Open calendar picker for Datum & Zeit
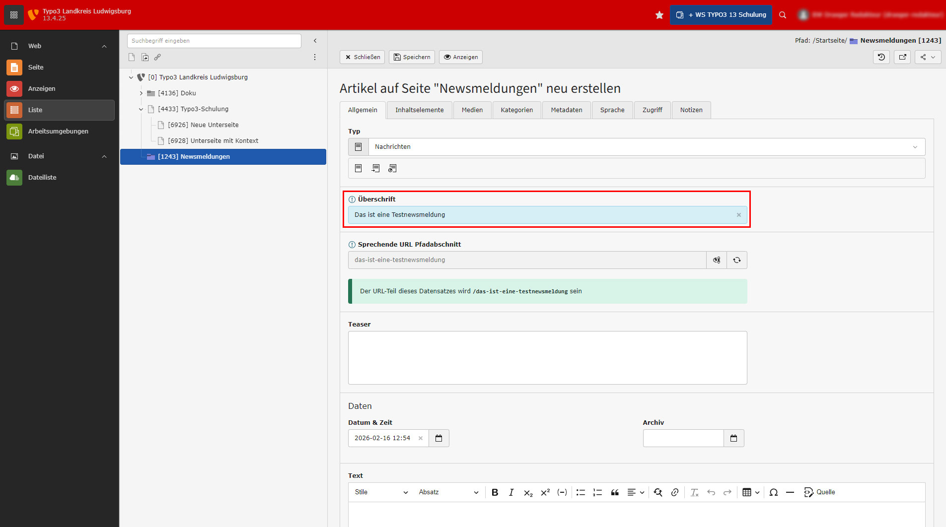The image size is (946, 527). [x=438, y=438]
